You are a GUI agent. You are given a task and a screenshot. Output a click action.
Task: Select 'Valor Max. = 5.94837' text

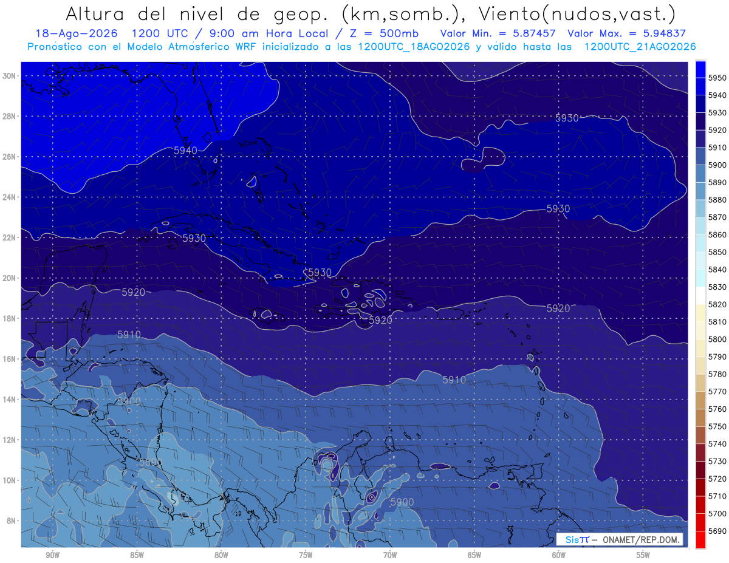(626, 33)
